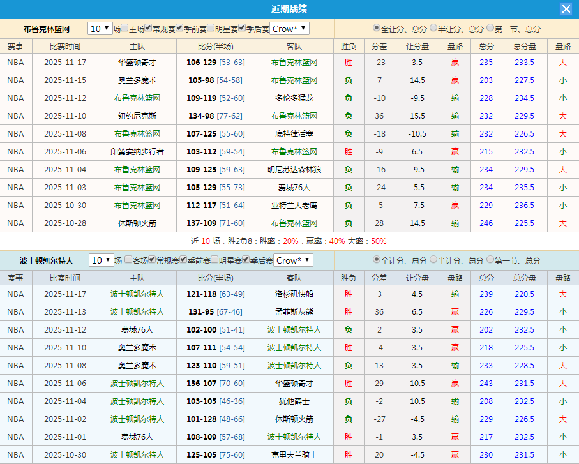Check the 明星赛 checkbox for 布鲁克林篮网
The image size is (579, 464).
tap(210, 27)
